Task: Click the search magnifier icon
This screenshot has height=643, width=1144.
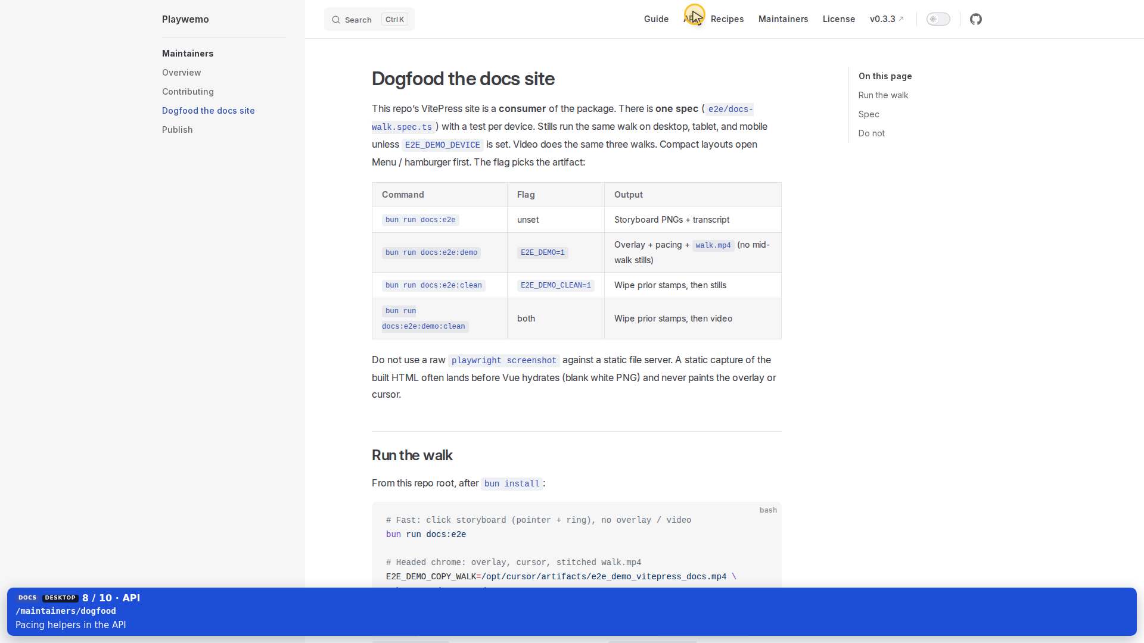Action: (336, 20)
